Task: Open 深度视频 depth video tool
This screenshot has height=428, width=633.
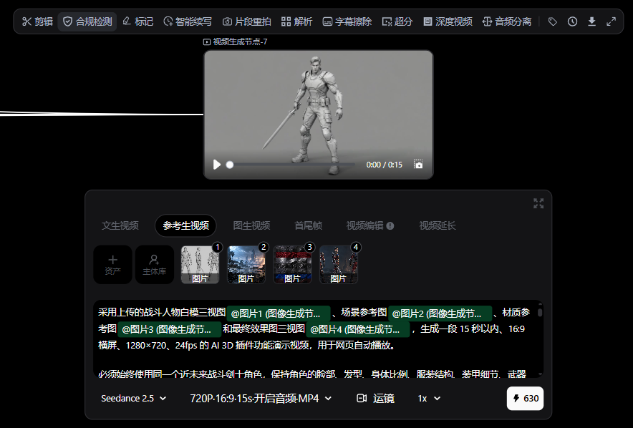Action: (448, 21)
